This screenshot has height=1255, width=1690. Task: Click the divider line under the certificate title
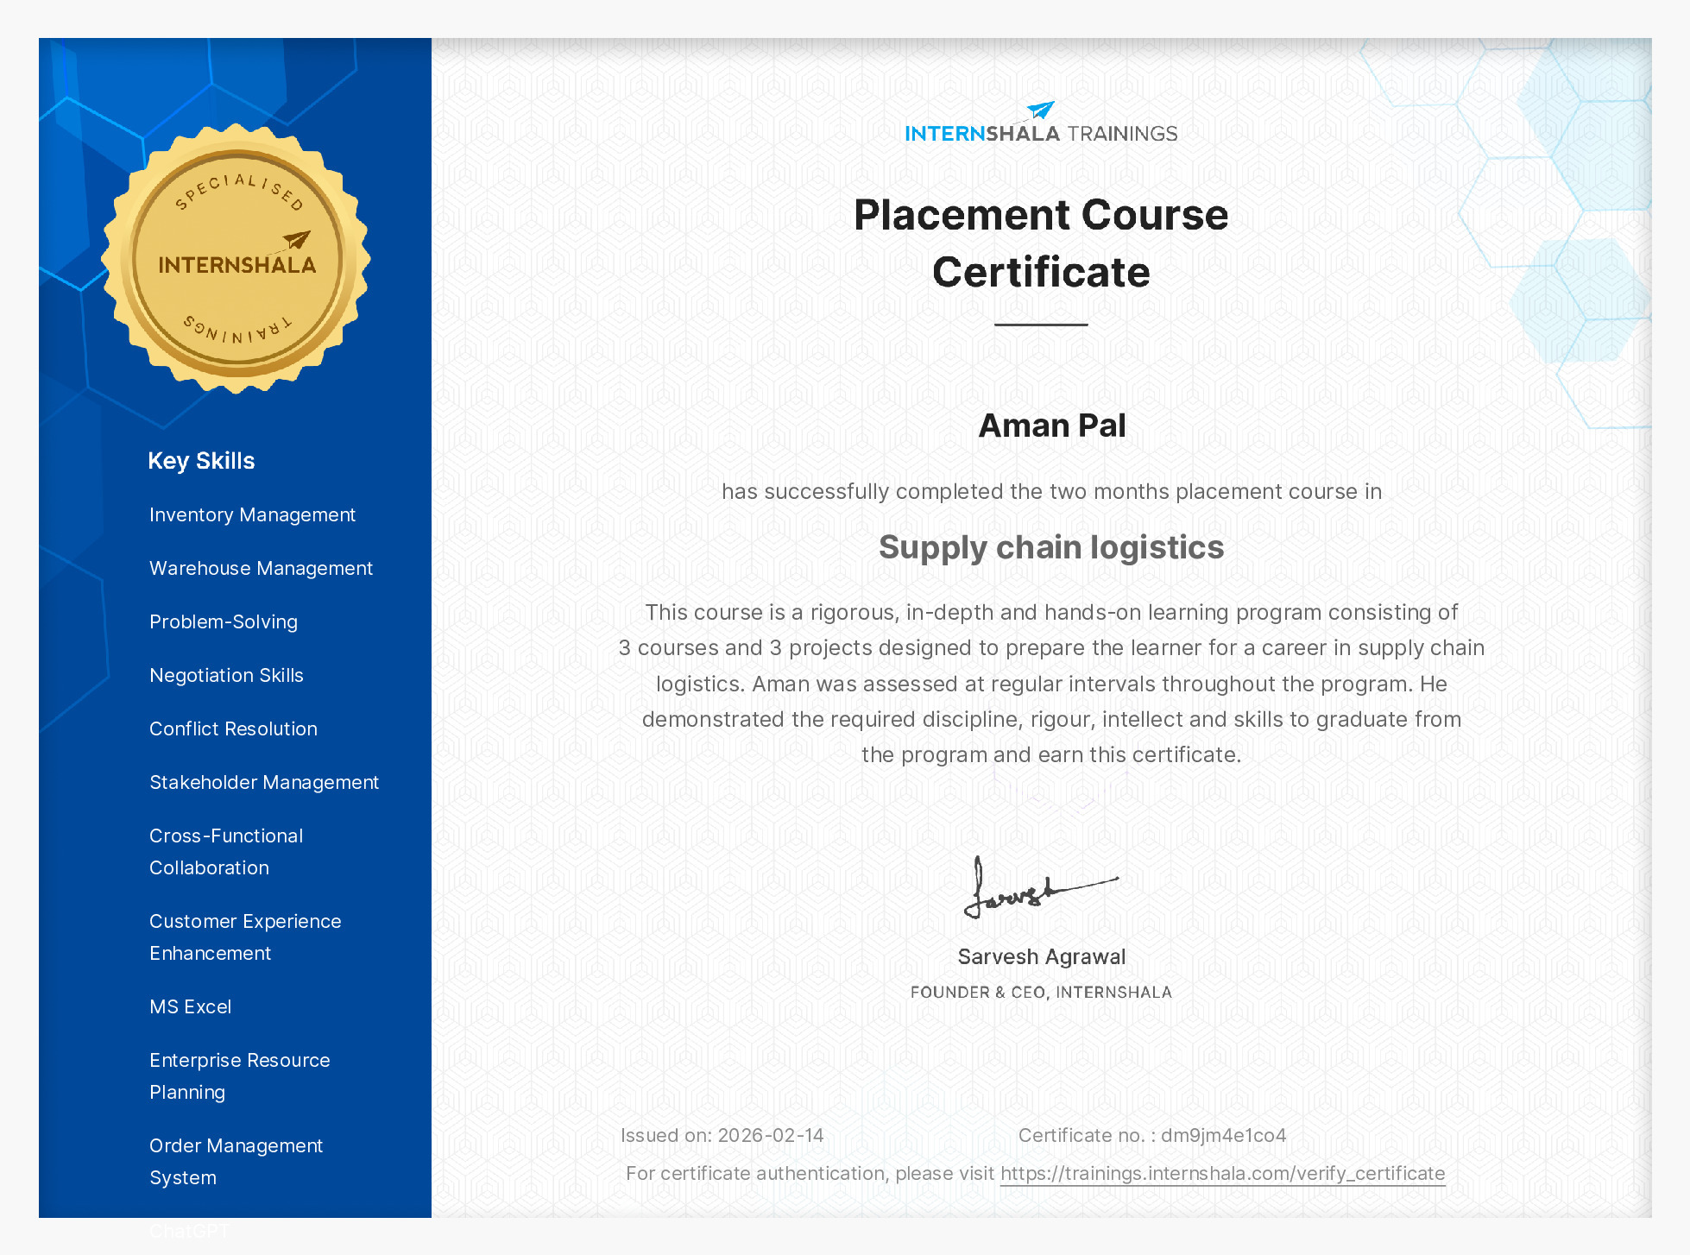click(1041, 324)
